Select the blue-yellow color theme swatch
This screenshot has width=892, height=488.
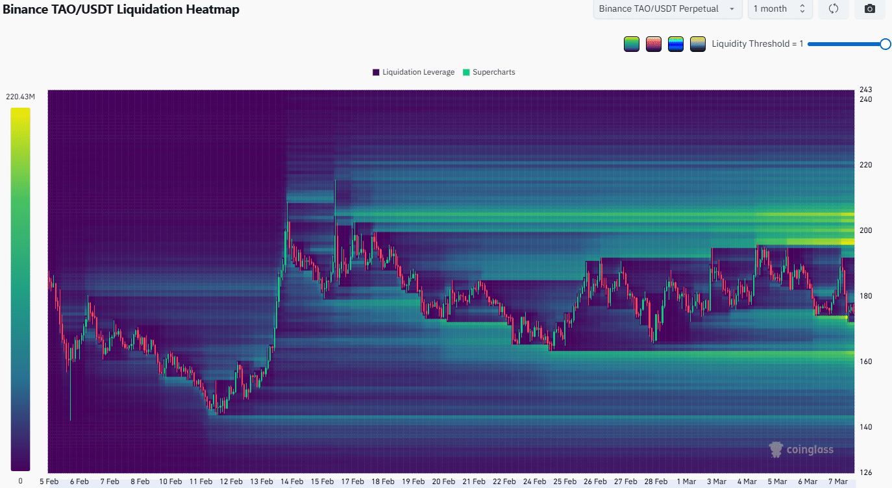click(x=676, y=44)
